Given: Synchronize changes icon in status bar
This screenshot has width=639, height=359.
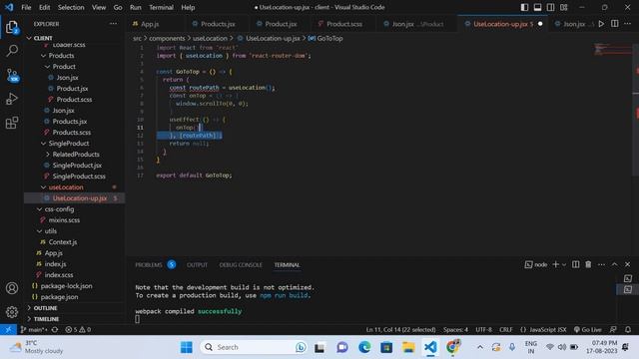Looking at the screenshot, I should click(55, 329).
